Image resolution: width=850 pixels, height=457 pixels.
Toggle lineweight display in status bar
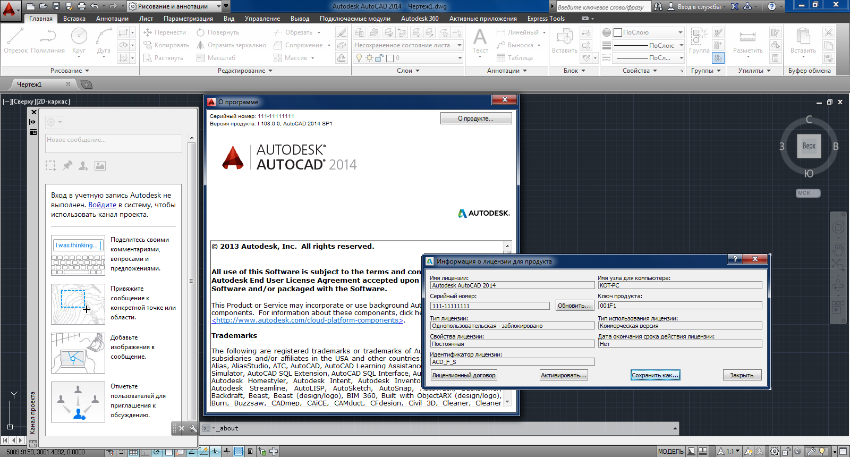[x=227, y=452]
